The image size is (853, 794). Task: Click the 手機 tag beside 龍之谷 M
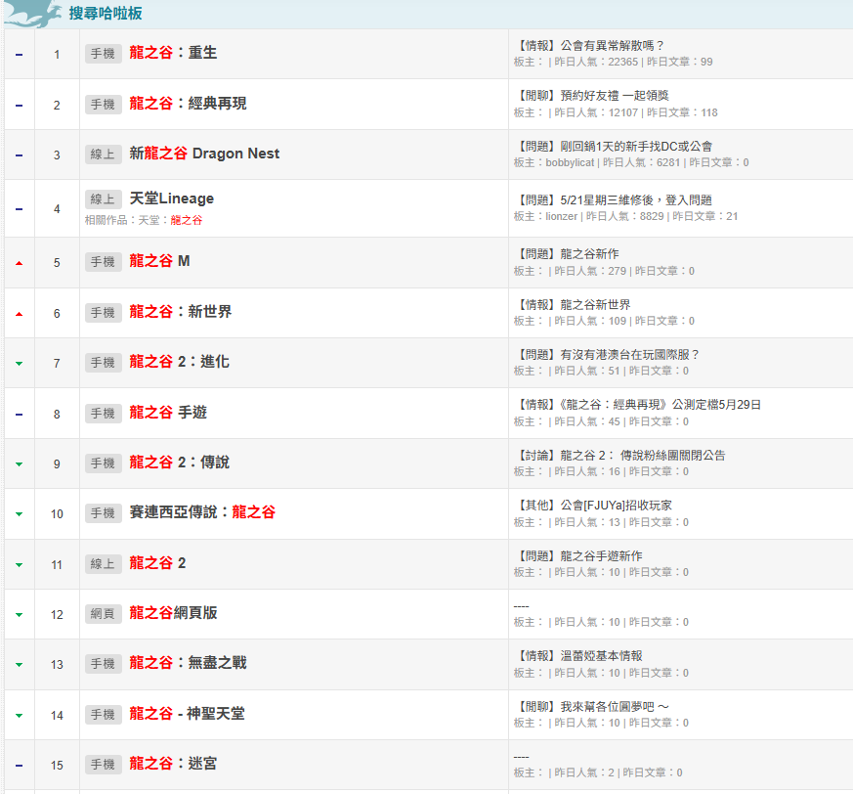click(103, 262)
